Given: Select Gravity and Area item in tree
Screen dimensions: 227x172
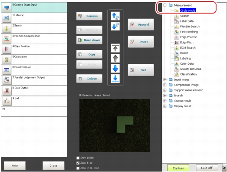Looking at the screenshot, I should point(191,69).
